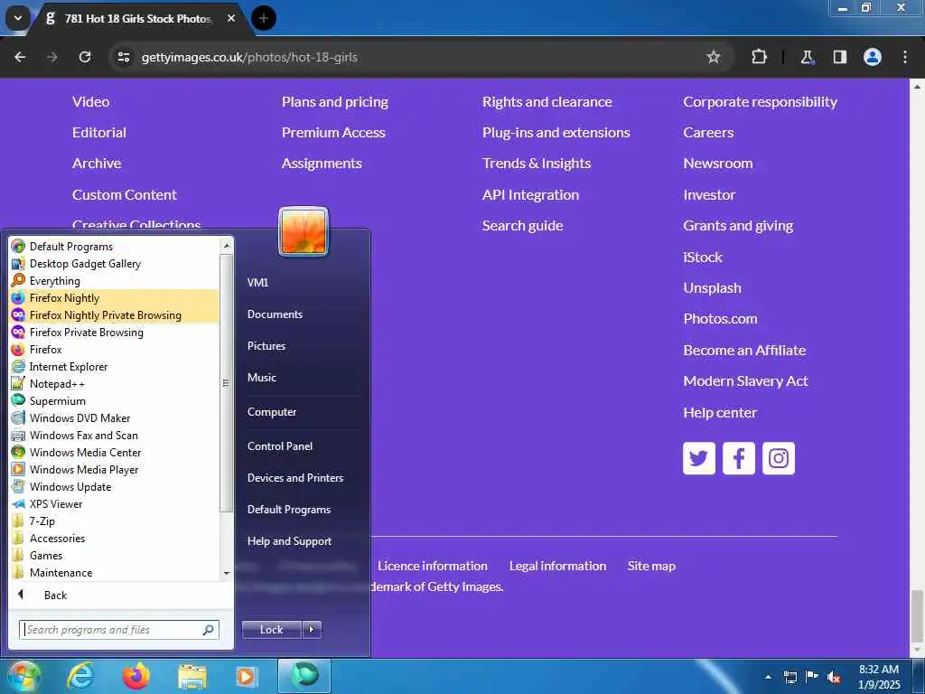This screenshot has height=694, width=925.
Task: Open a new browser tab
Action: point(264,18)
